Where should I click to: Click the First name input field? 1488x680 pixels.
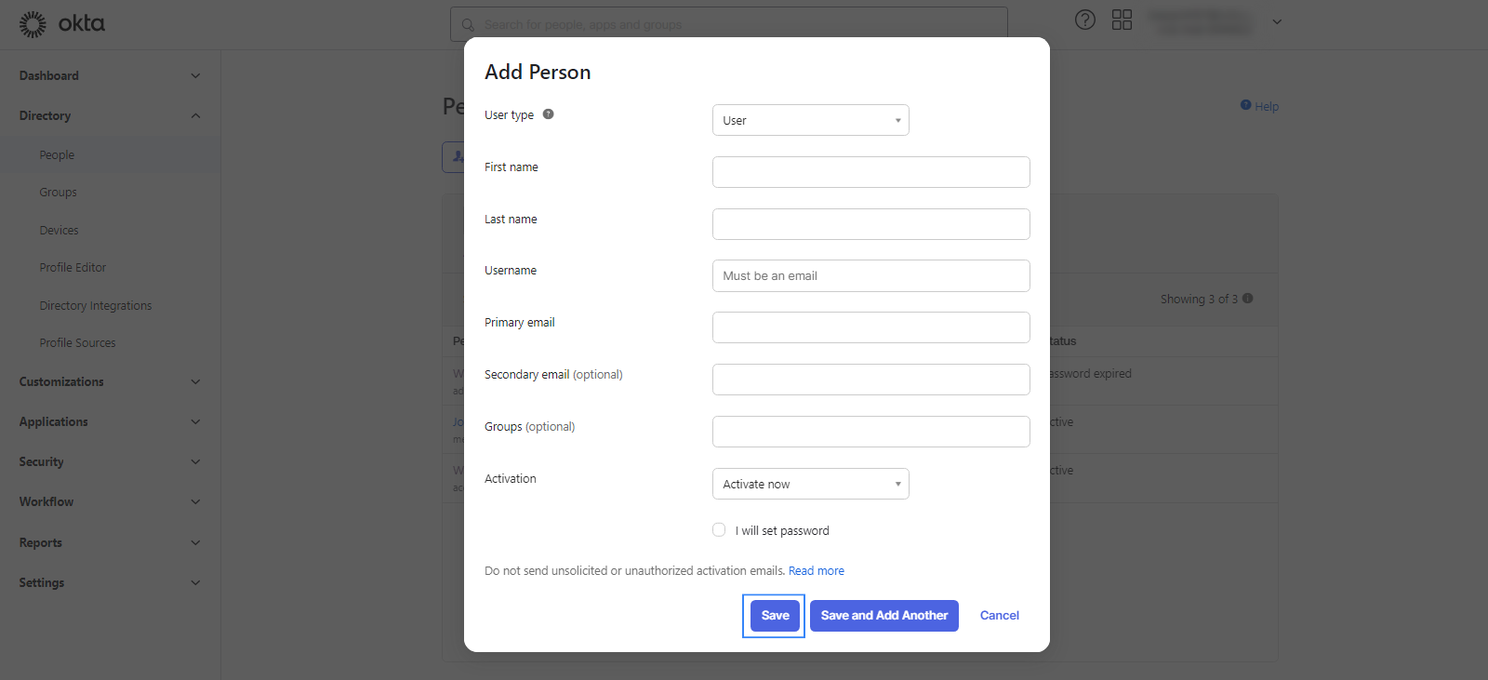tap(870, 172)
